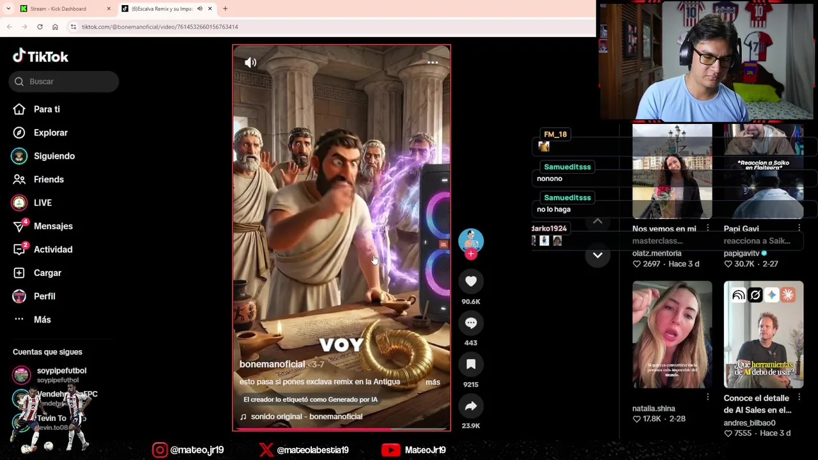Open Actividad notifications
The width and height of the screenshot is (818, 460).
coord(53,249)
